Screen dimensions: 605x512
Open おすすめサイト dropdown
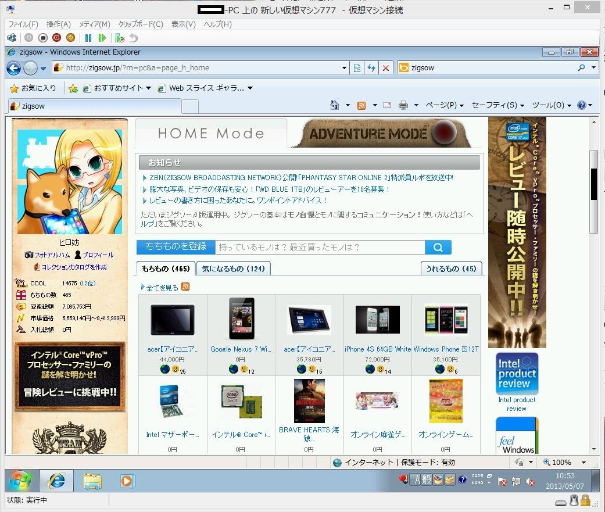(x=116, y=88)
